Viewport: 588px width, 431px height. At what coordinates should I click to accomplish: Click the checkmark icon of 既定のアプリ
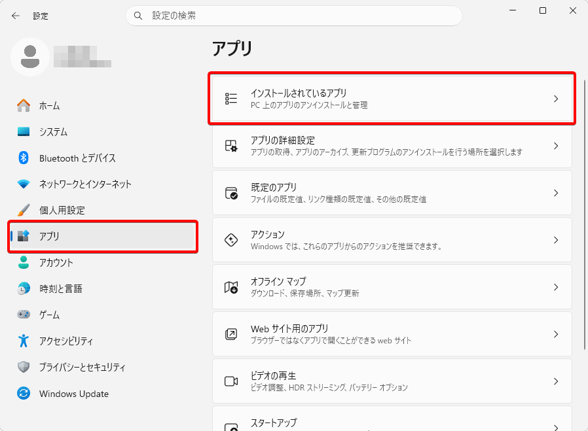pyautogui.click(x=231, y=193)
